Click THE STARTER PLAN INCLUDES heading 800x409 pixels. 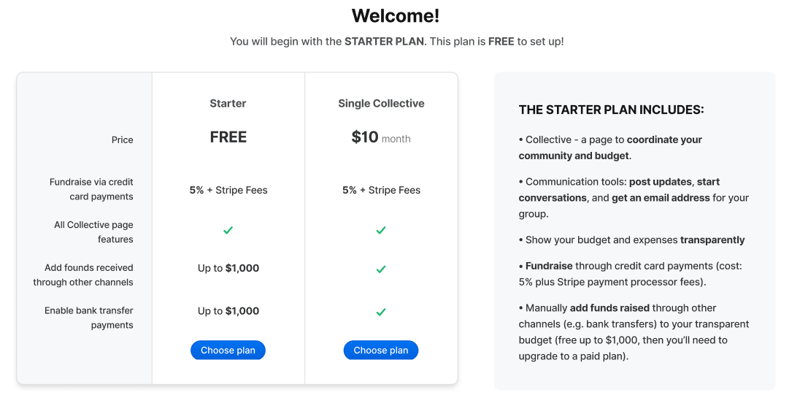point(611,110)
